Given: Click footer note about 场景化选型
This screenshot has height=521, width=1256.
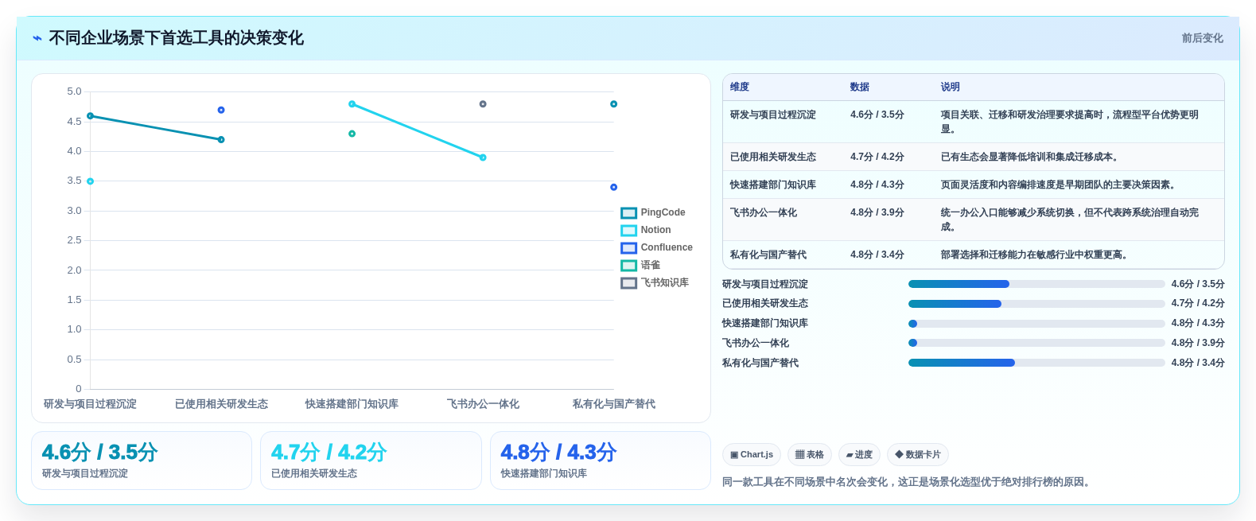Looking at the screenshot, I should pos(908,482).
